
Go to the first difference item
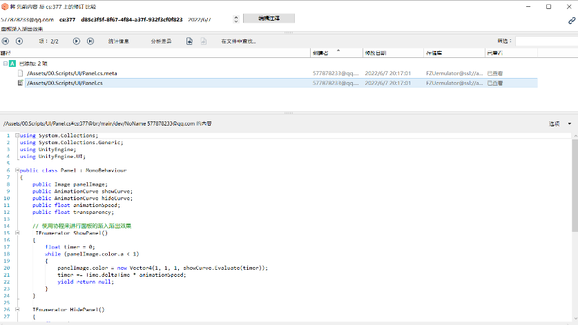tap(6, 41)
